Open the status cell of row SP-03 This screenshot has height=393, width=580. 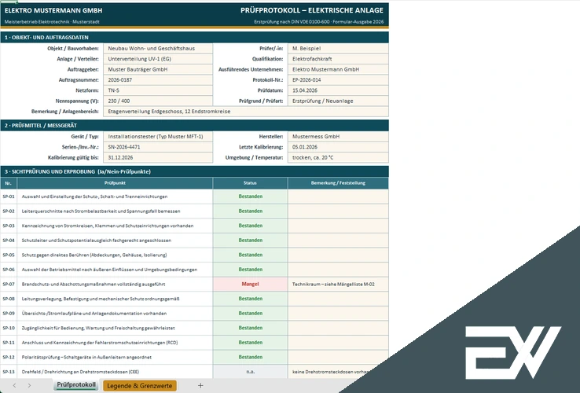[x=251, y=226]
